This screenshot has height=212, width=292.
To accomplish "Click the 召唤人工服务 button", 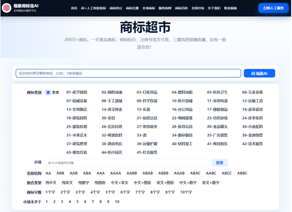I will click(273, 8).
